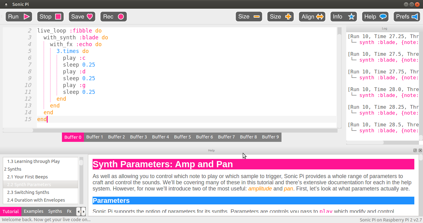The image size is (423, 223).
Task: Click 'Synth Parameters: Amp and Pan' heading
Action: pyautogui.click(x=253, y=164)
